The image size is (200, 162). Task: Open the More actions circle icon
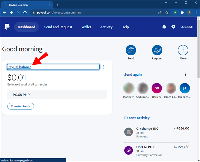(183, 50)
